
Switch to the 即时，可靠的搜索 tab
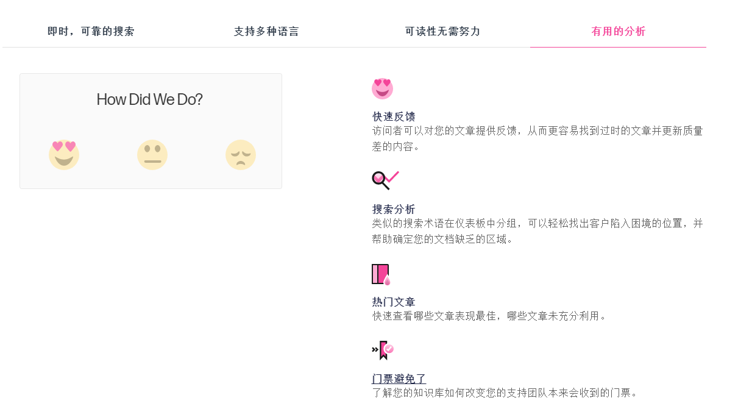click(91, 32)
